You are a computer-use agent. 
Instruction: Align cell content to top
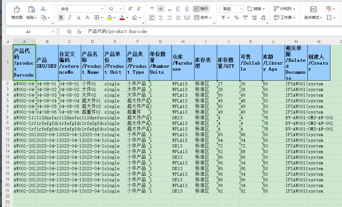tap(152, 9)
